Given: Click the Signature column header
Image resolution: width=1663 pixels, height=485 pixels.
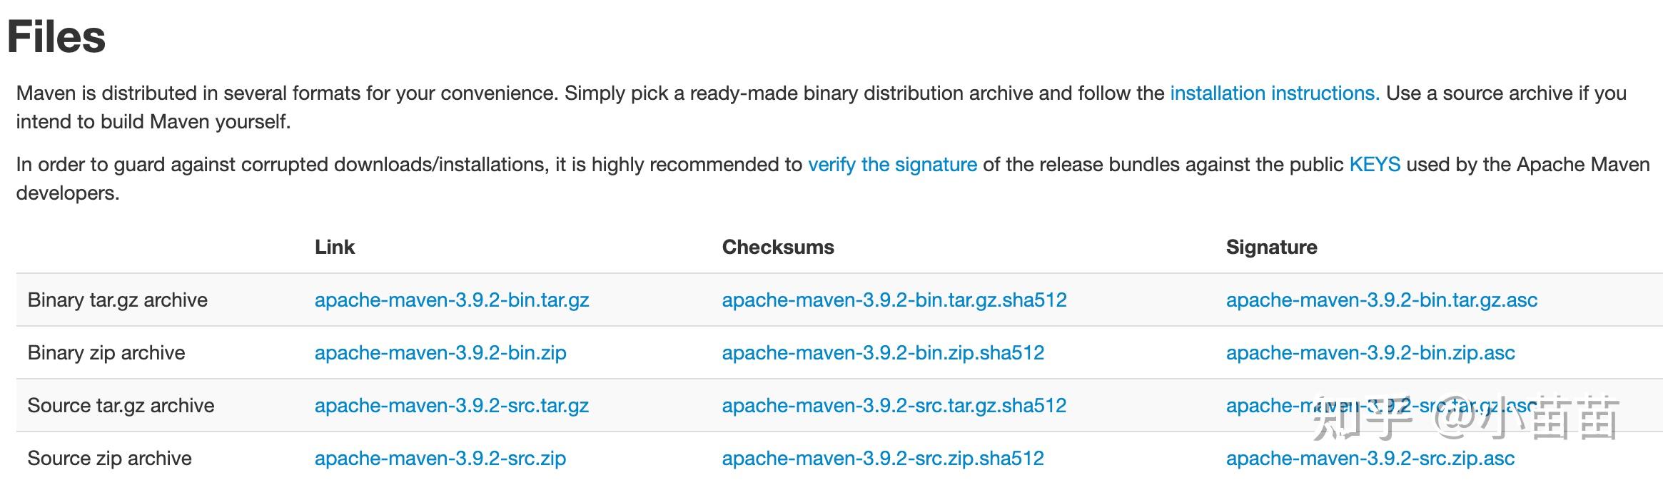Looking at the screenshot, I should 1272,247.
